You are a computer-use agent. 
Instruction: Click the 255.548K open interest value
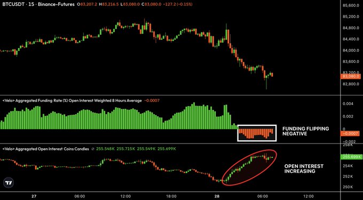pos(106,149)
